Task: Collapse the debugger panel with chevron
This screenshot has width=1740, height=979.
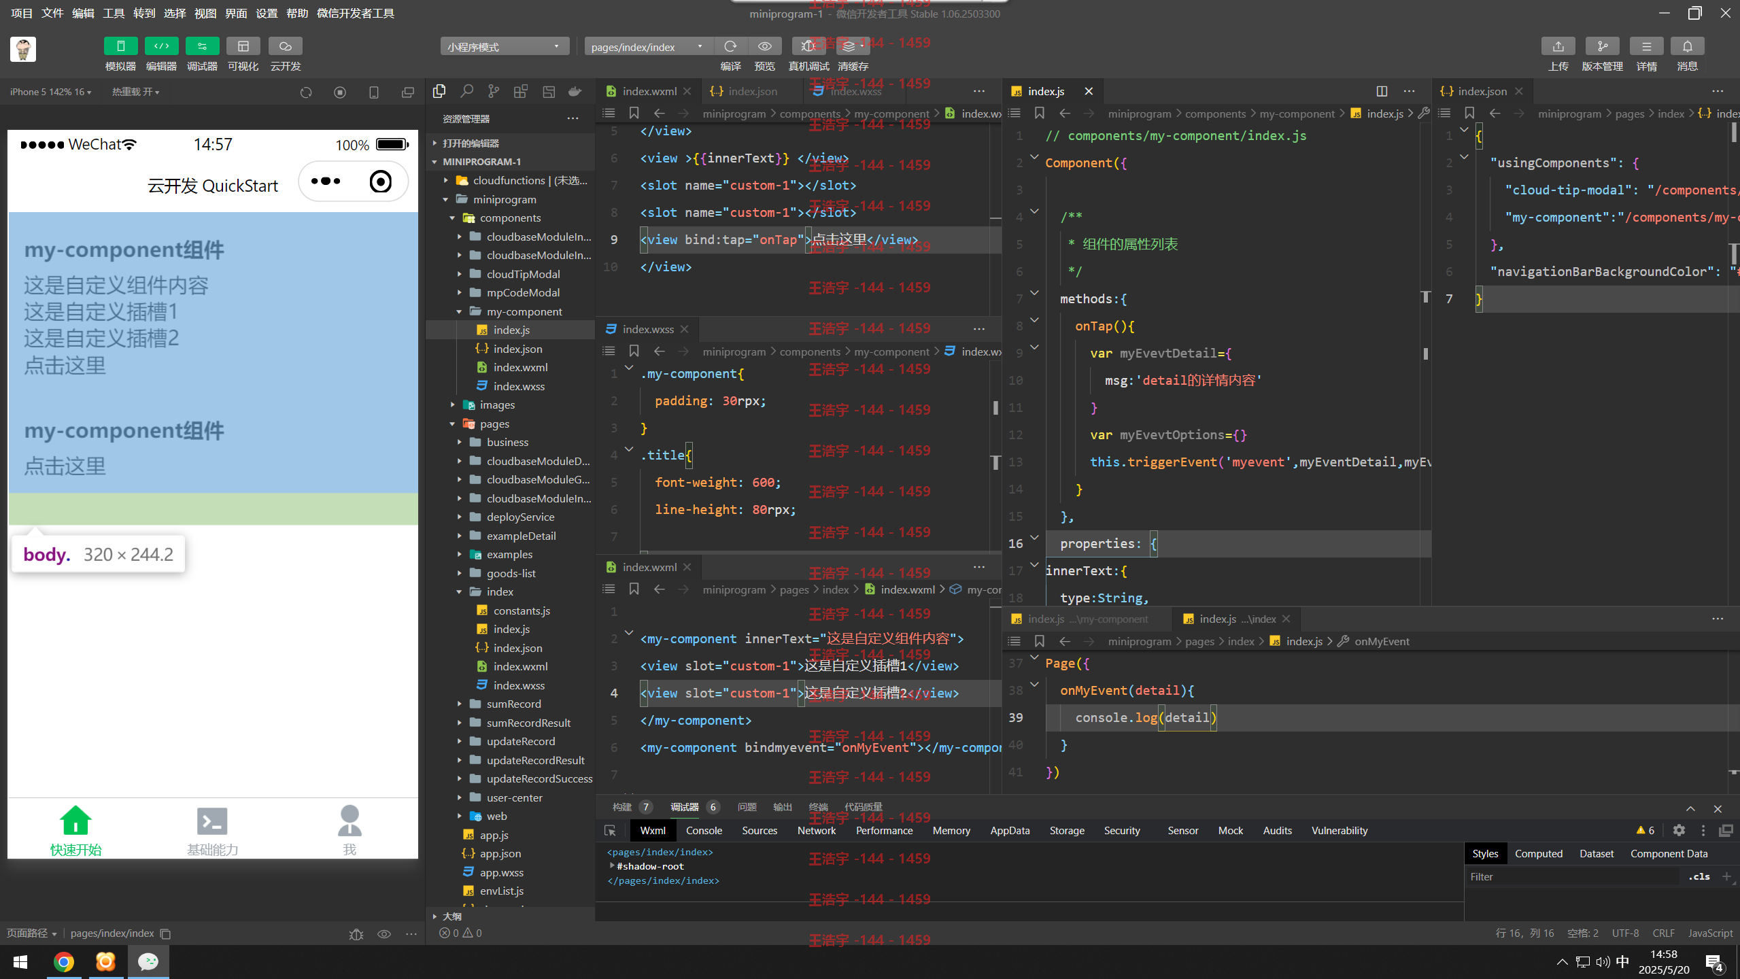Action: (1690, 808)
